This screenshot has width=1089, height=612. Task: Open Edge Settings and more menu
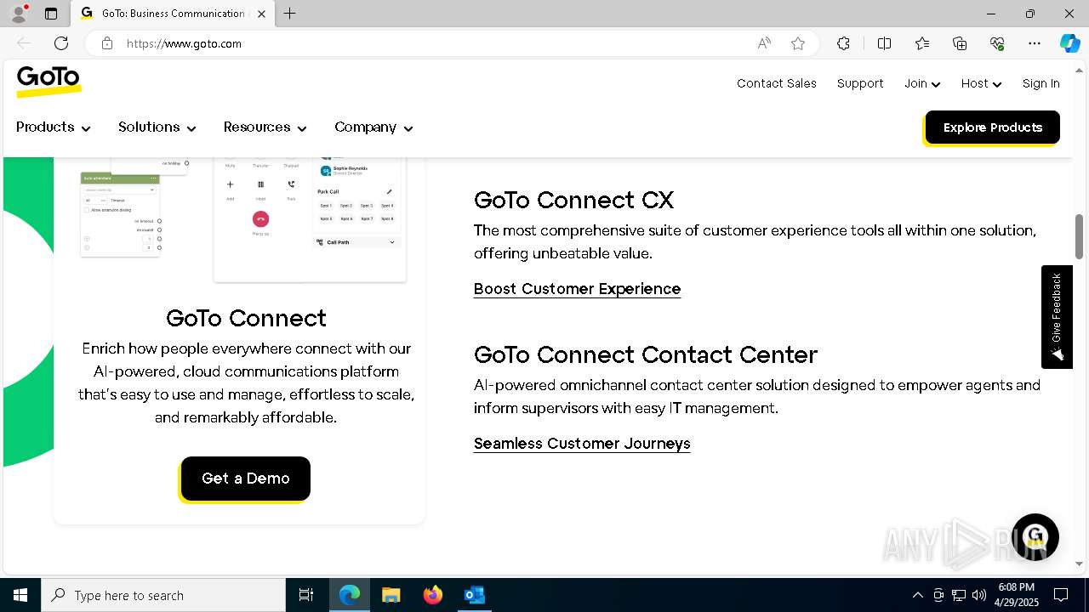click(x=1035, y=43)
